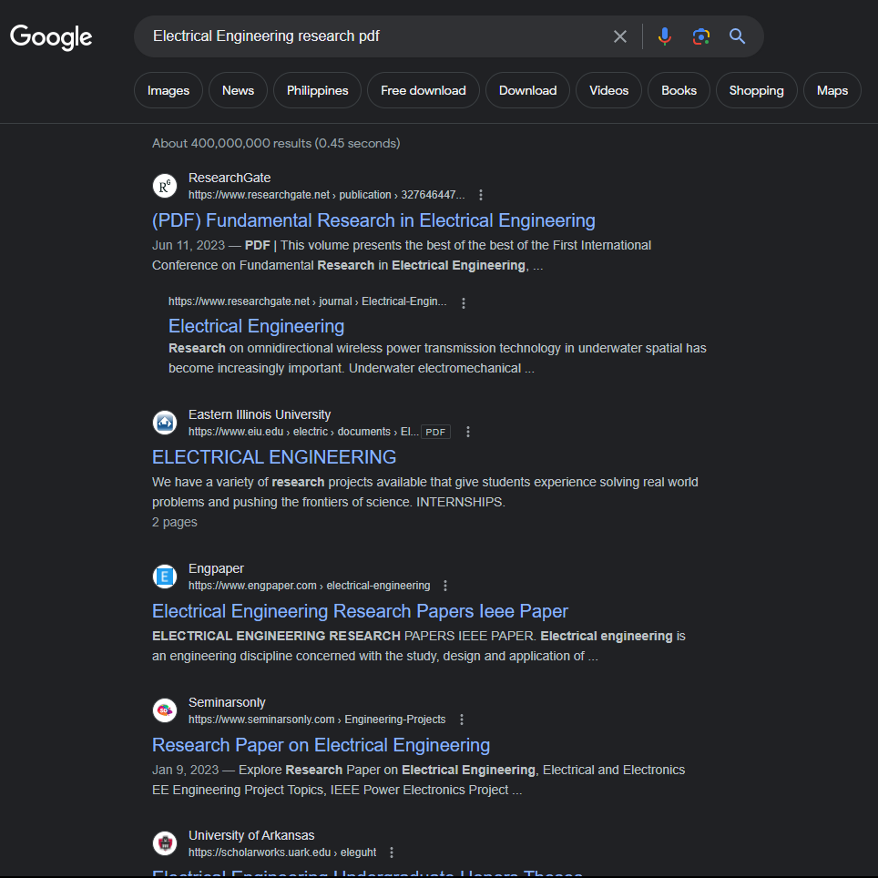Screen dimensions: 878x878
Task: Click the PDF badge on the EIU result
Action: click(435, 432)
